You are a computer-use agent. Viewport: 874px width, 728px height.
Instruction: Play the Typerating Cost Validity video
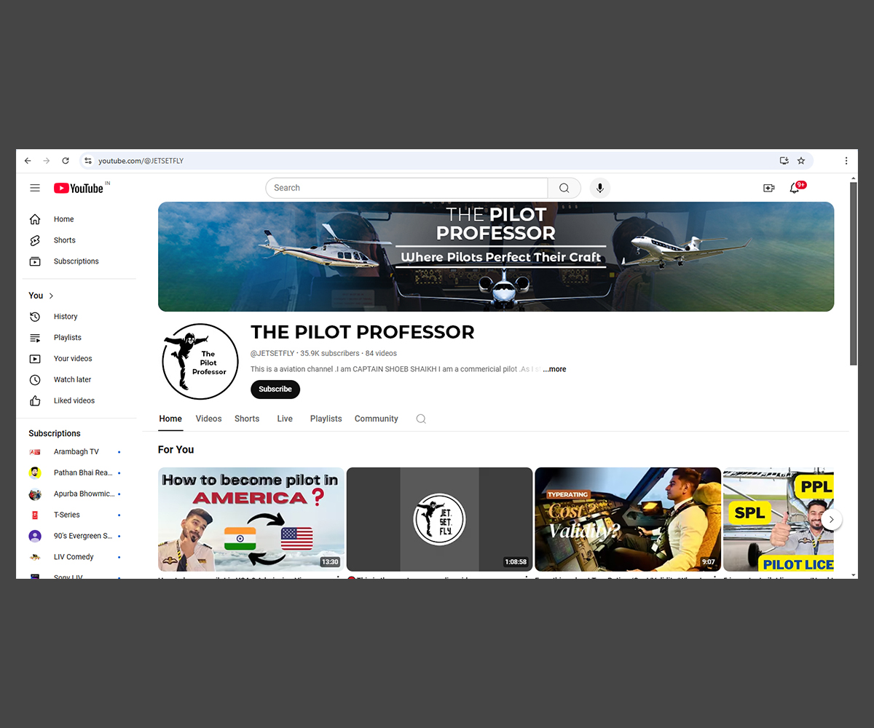[628, 519]
